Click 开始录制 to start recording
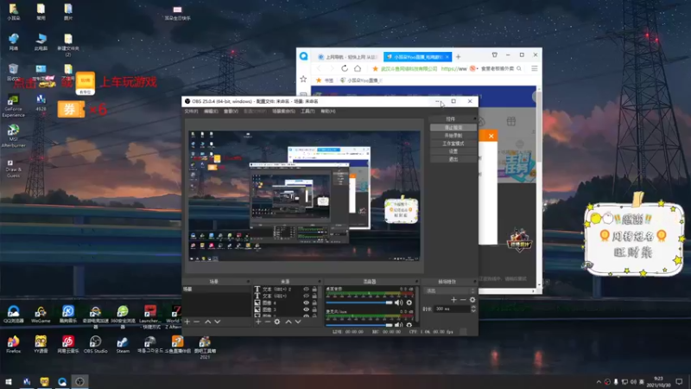 point(453,136)
